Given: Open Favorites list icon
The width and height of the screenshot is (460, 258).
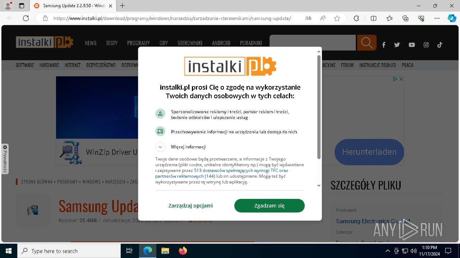Looking at the screenshot, I should pos(390,18).
